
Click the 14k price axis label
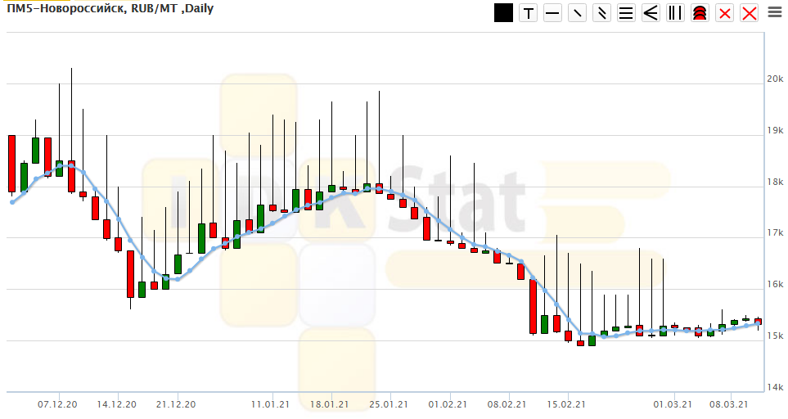click(x=774, y=388)
